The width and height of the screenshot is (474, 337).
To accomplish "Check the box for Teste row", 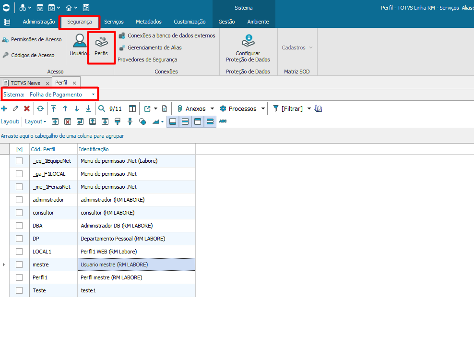I will click(19, 290).
